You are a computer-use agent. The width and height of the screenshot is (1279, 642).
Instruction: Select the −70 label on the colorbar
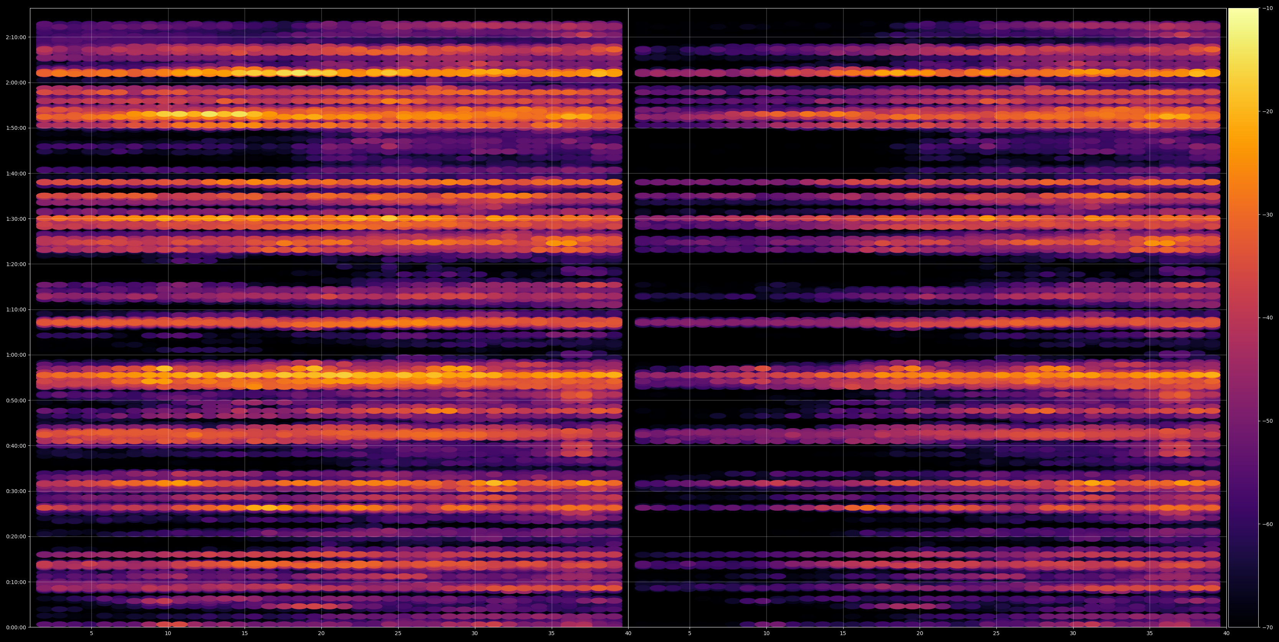[x=1267, y=627]
